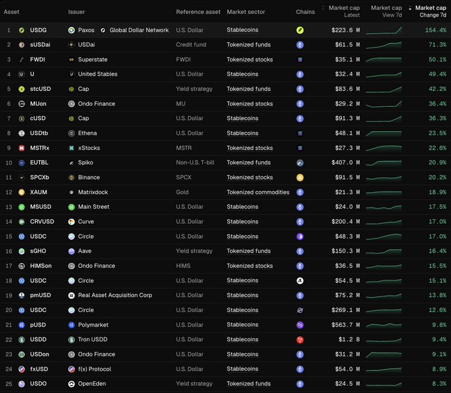Click the Curve issuer logo
The width and height of the screenshot is (451, 393).
tap(72, 222)
